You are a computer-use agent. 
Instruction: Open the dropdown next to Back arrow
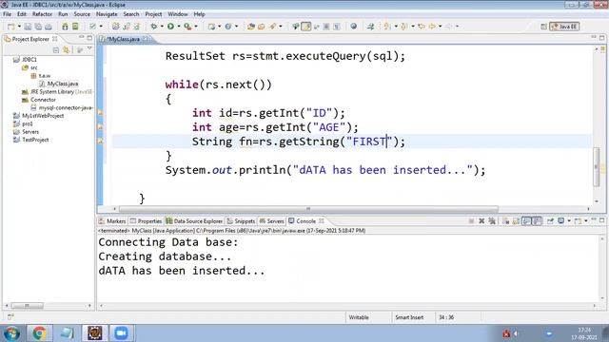point(440,27)
